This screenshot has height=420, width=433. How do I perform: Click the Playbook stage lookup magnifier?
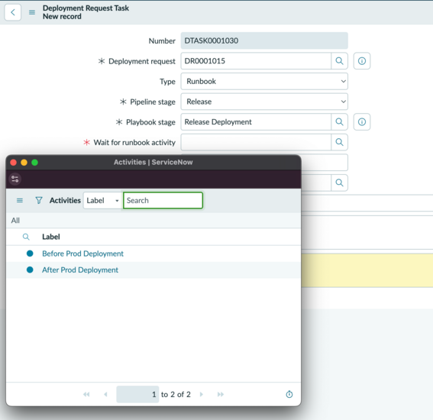pyautogui.click(x=339, y=121)
